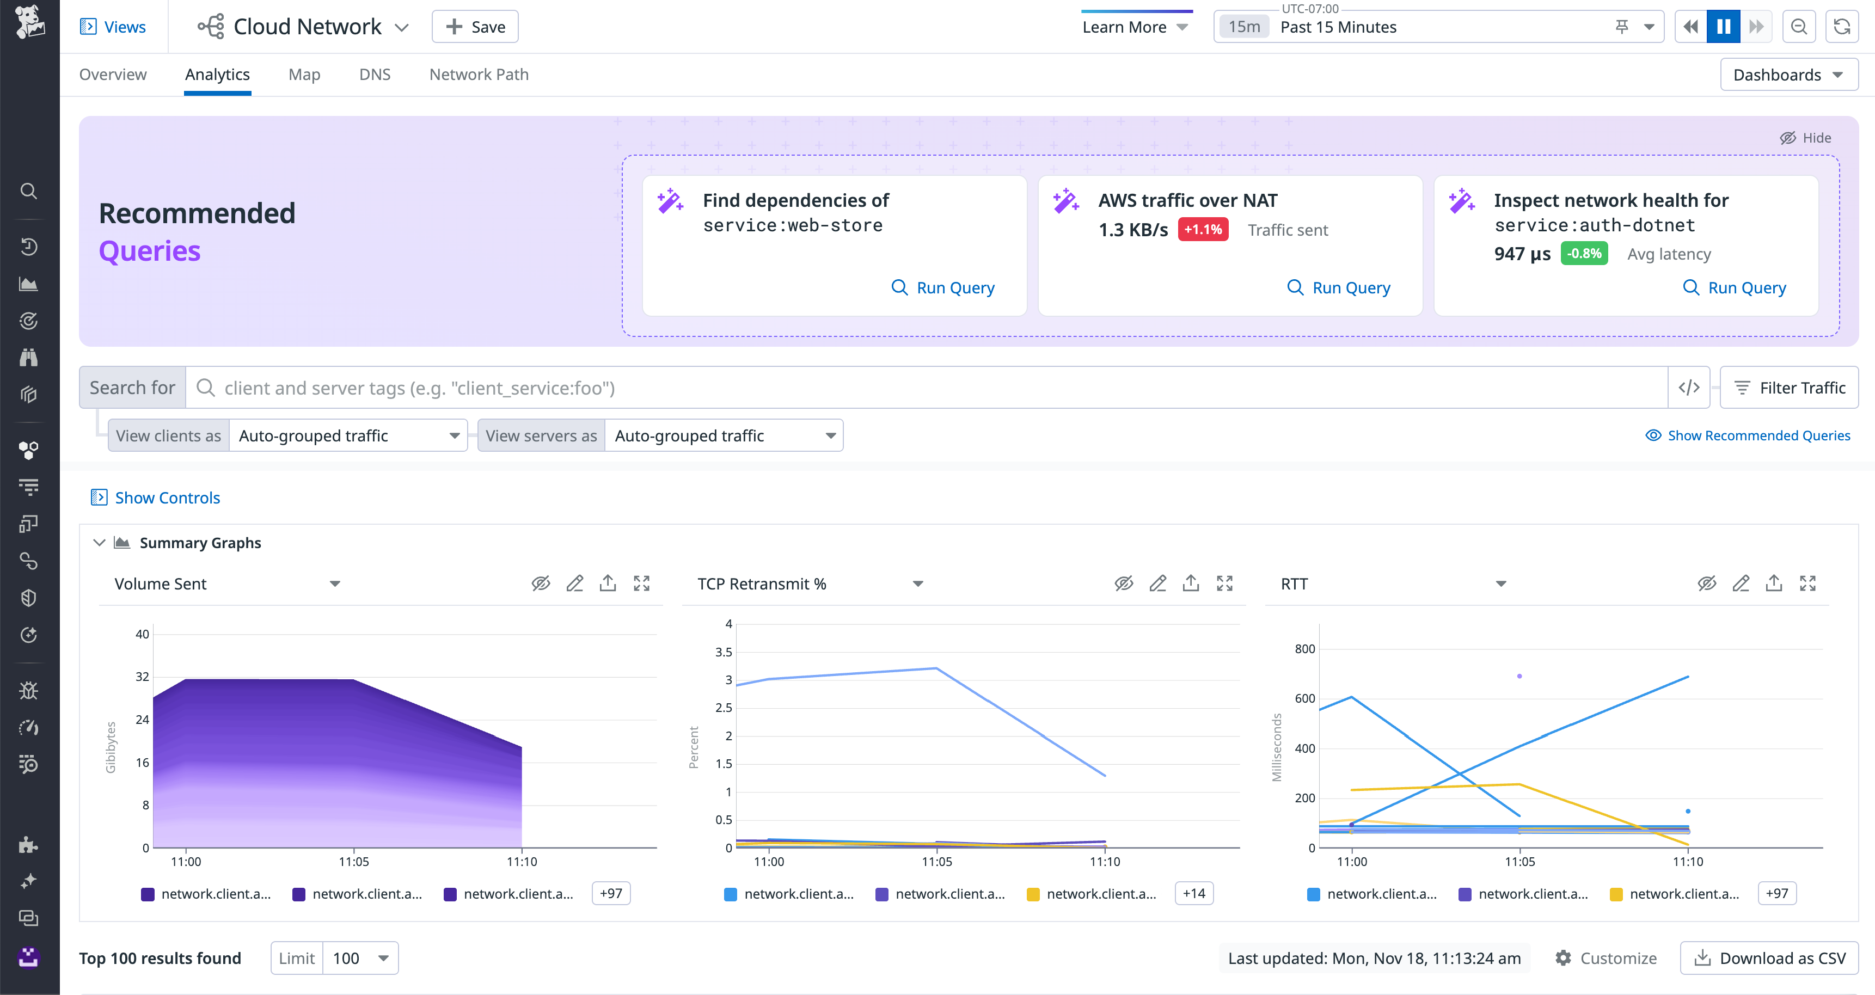
Task: Switch to the Network Path tab
Action: 478,74
